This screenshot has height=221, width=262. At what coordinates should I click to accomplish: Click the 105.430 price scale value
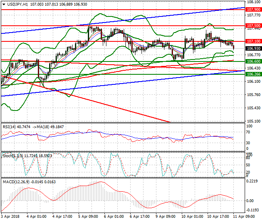click(254, 108)
